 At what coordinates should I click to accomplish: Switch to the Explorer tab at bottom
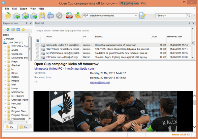click(11, 127)
